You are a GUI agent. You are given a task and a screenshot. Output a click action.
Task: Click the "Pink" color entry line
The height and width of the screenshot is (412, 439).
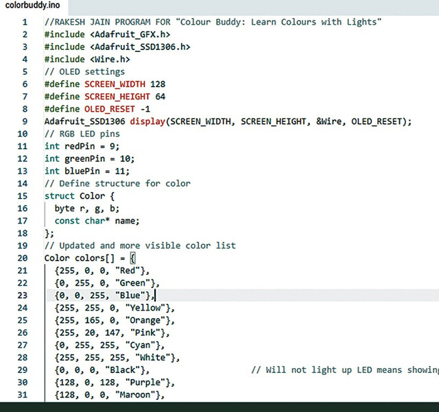pyautogui.click(x=112, y=332)
